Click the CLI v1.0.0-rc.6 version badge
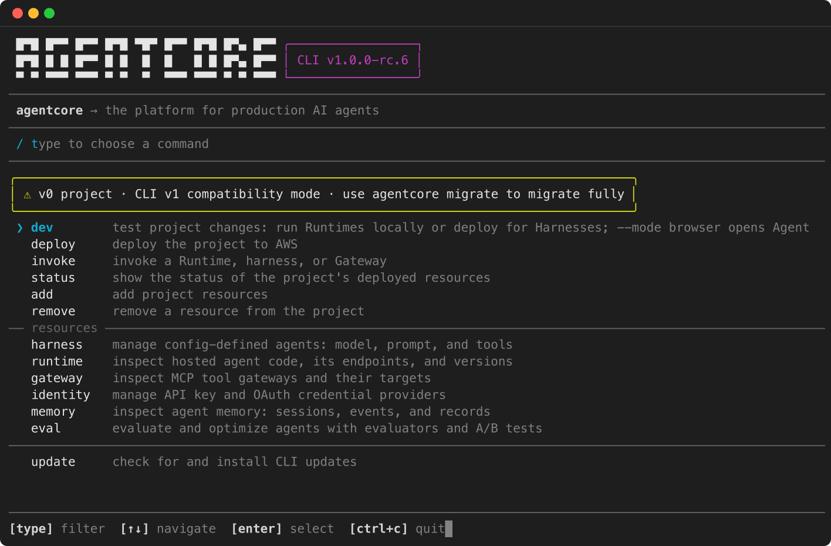This screenshot has width=831, height=546. [x=353, y=60]
